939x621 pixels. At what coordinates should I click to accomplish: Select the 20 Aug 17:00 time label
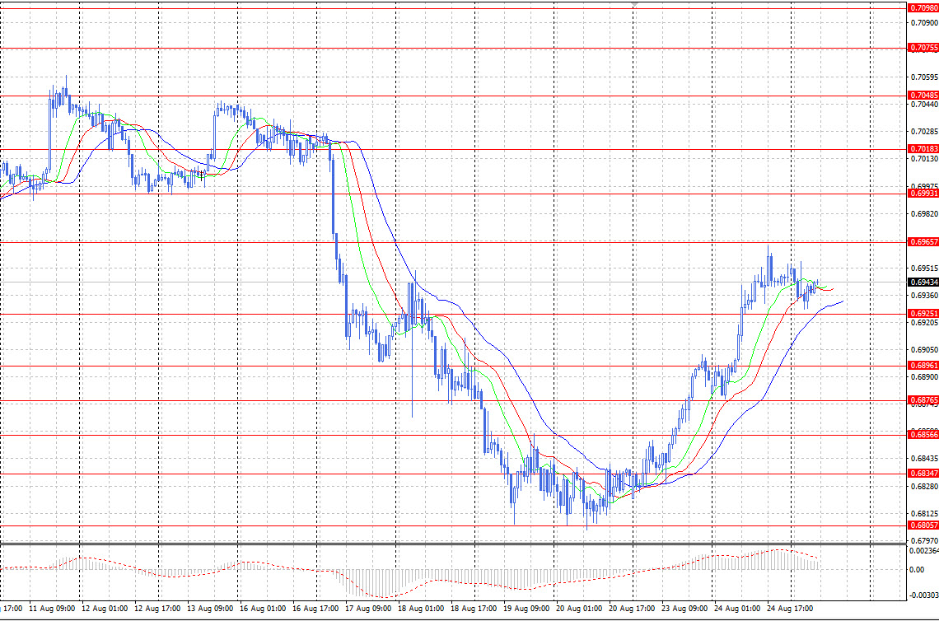(632, 609)
